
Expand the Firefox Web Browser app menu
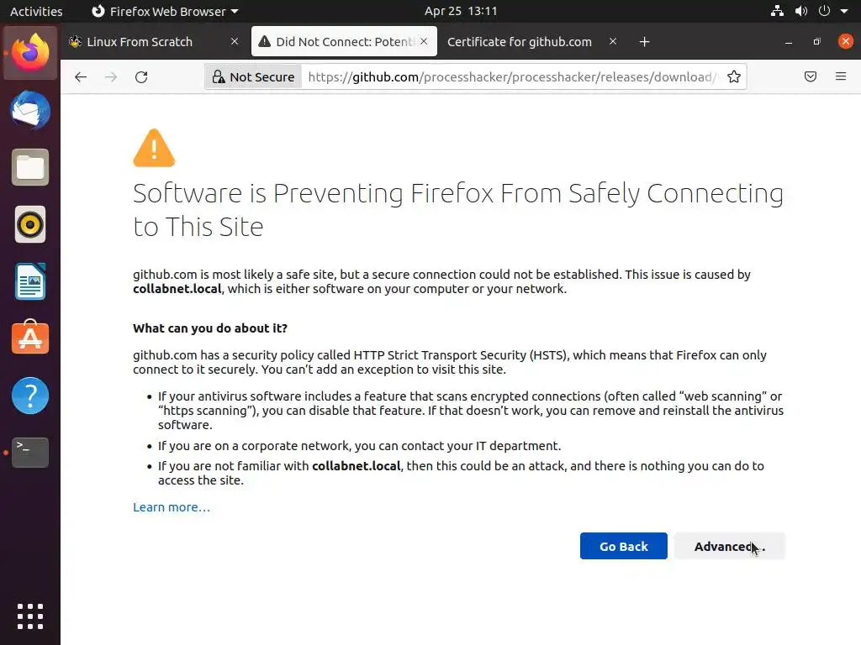coord(165,12)
